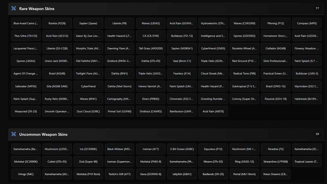327x184 pixels.
Task: Pick the Zod (Super 90) skin
Action: (x=88, y=162)
